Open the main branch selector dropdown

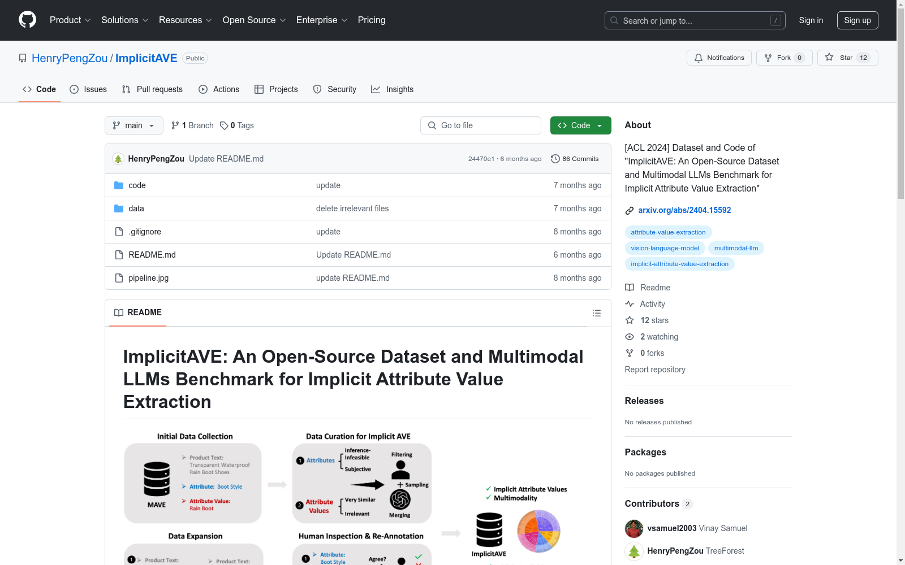pyautogui.click(x=134, y=125)
